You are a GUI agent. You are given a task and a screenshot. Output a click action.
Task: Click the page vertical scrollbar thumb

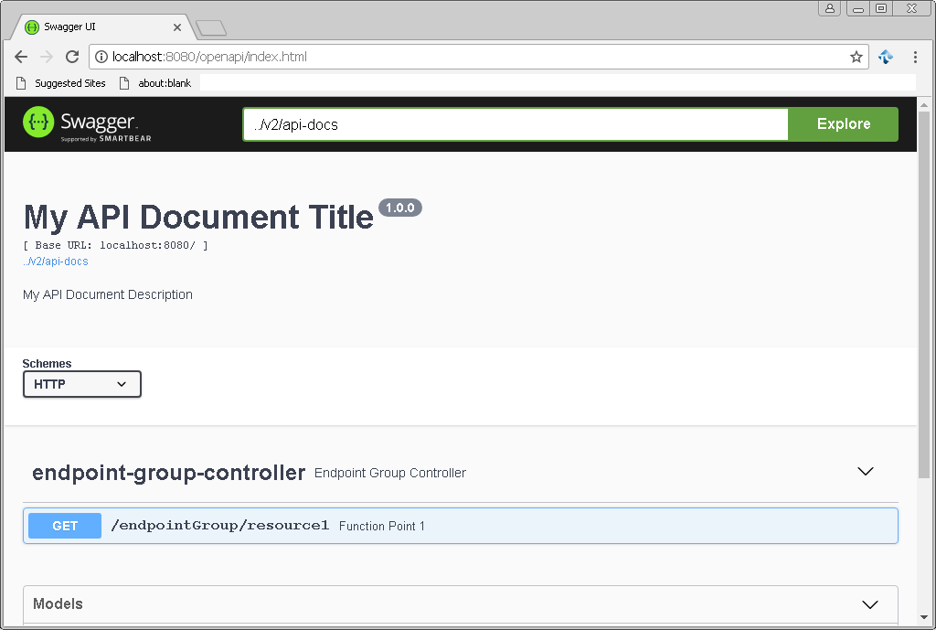coord(923,293)
